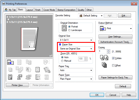Click the Collate pages illustration icon
Viewport: 139px width, 100px height.
[104, 58]
